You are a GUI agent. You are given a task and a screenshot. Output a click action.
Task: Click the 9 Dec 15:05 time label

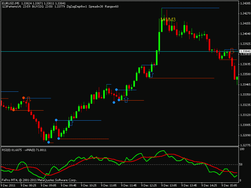coord(229,186)
